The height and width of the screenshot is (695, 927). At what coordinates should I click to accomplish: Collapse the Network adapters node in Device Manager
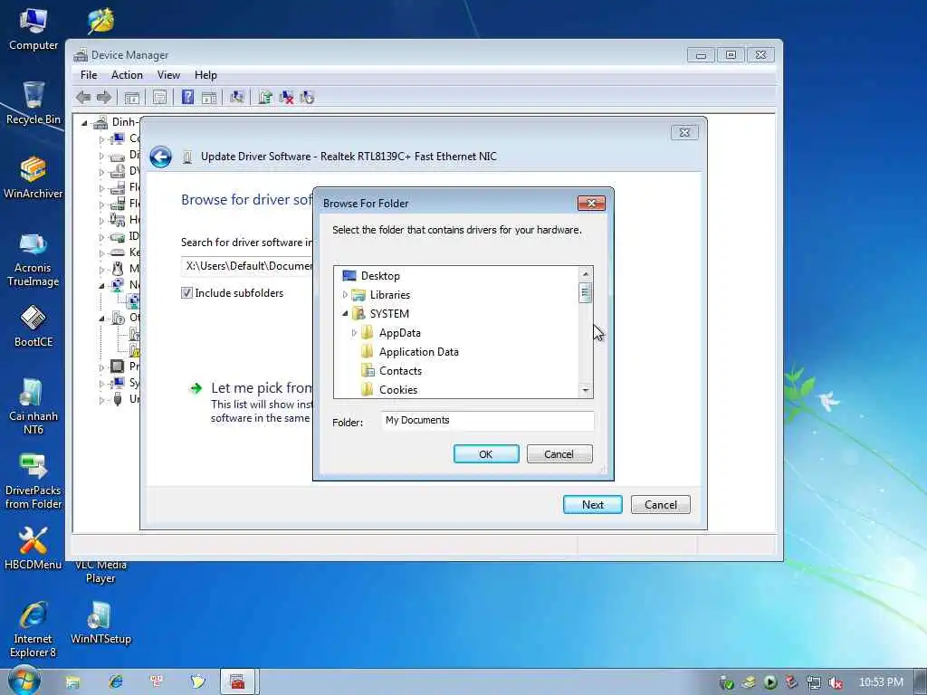pyautogui.click(x=101, y=285)
